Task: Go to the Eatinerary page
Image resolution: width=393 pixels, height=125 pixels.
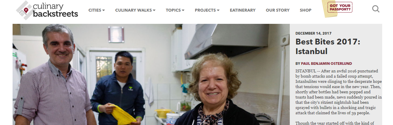Action: tap(243, 10)
